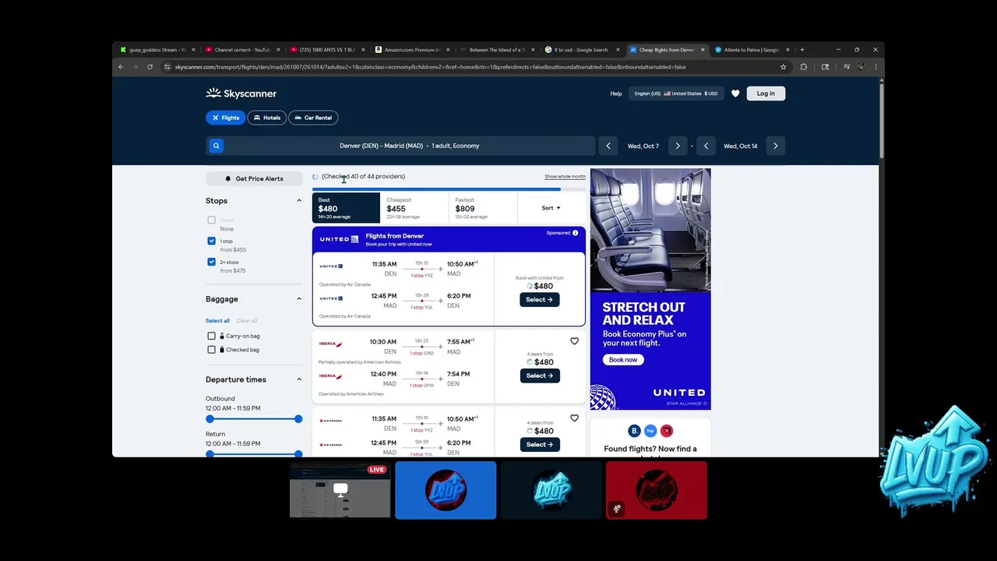Select the United sponsored $480 flight
The width and height of the screenshot is (997, 561).
[539, 299]
